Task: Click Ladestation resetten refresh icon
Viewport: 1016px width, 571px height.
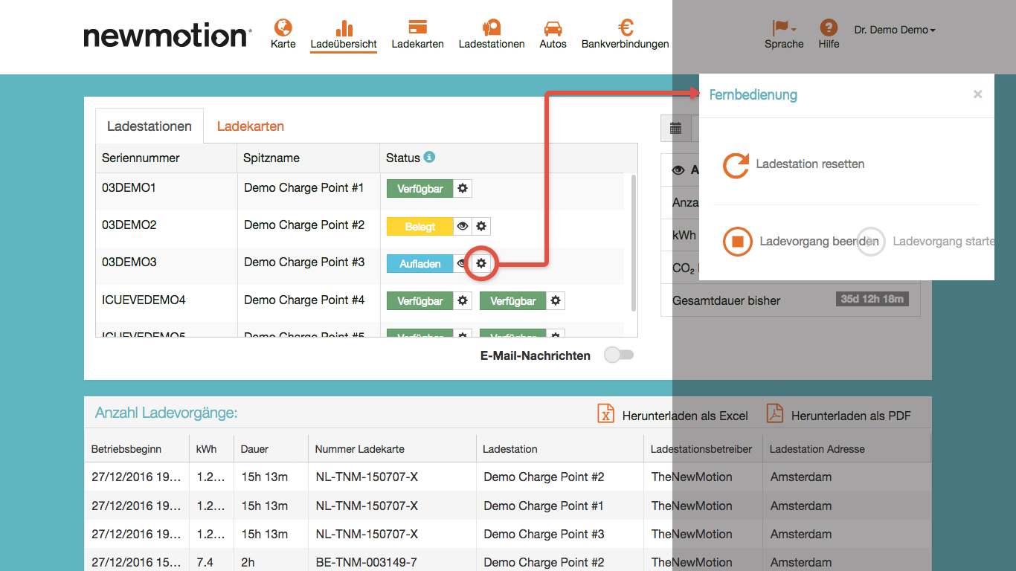Action: click(736, 165)
